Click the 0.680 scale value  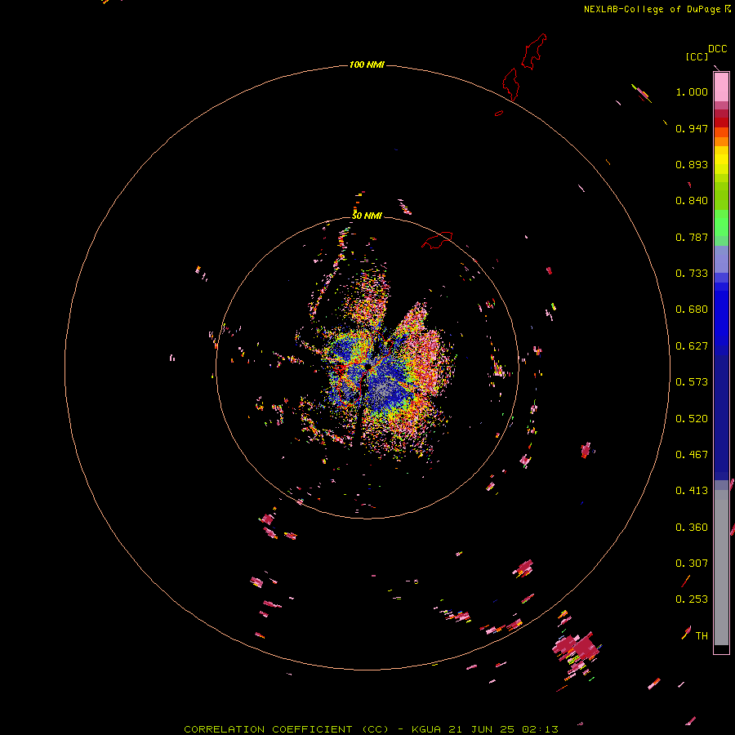coord(692,310)
